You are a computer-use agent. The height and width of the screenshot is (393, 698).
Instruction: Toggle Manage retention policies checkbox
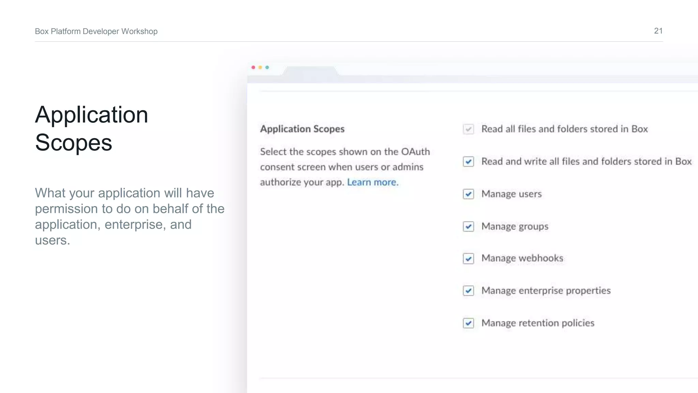pyautogui.click(x=468, y=323)
